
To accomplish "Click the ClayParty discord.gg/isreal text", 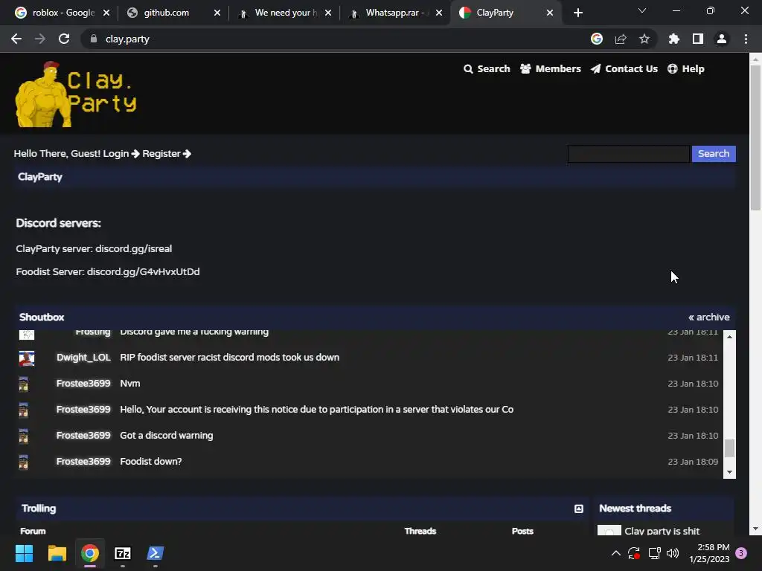I will 134,248.
